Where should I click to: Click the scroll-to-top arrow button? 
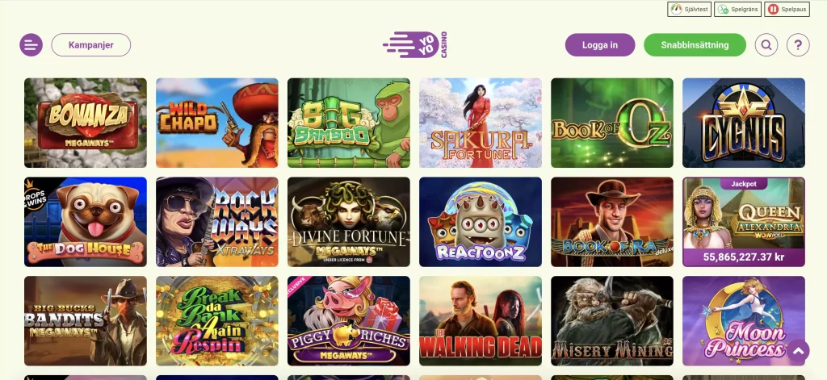(x=798, y=350)
